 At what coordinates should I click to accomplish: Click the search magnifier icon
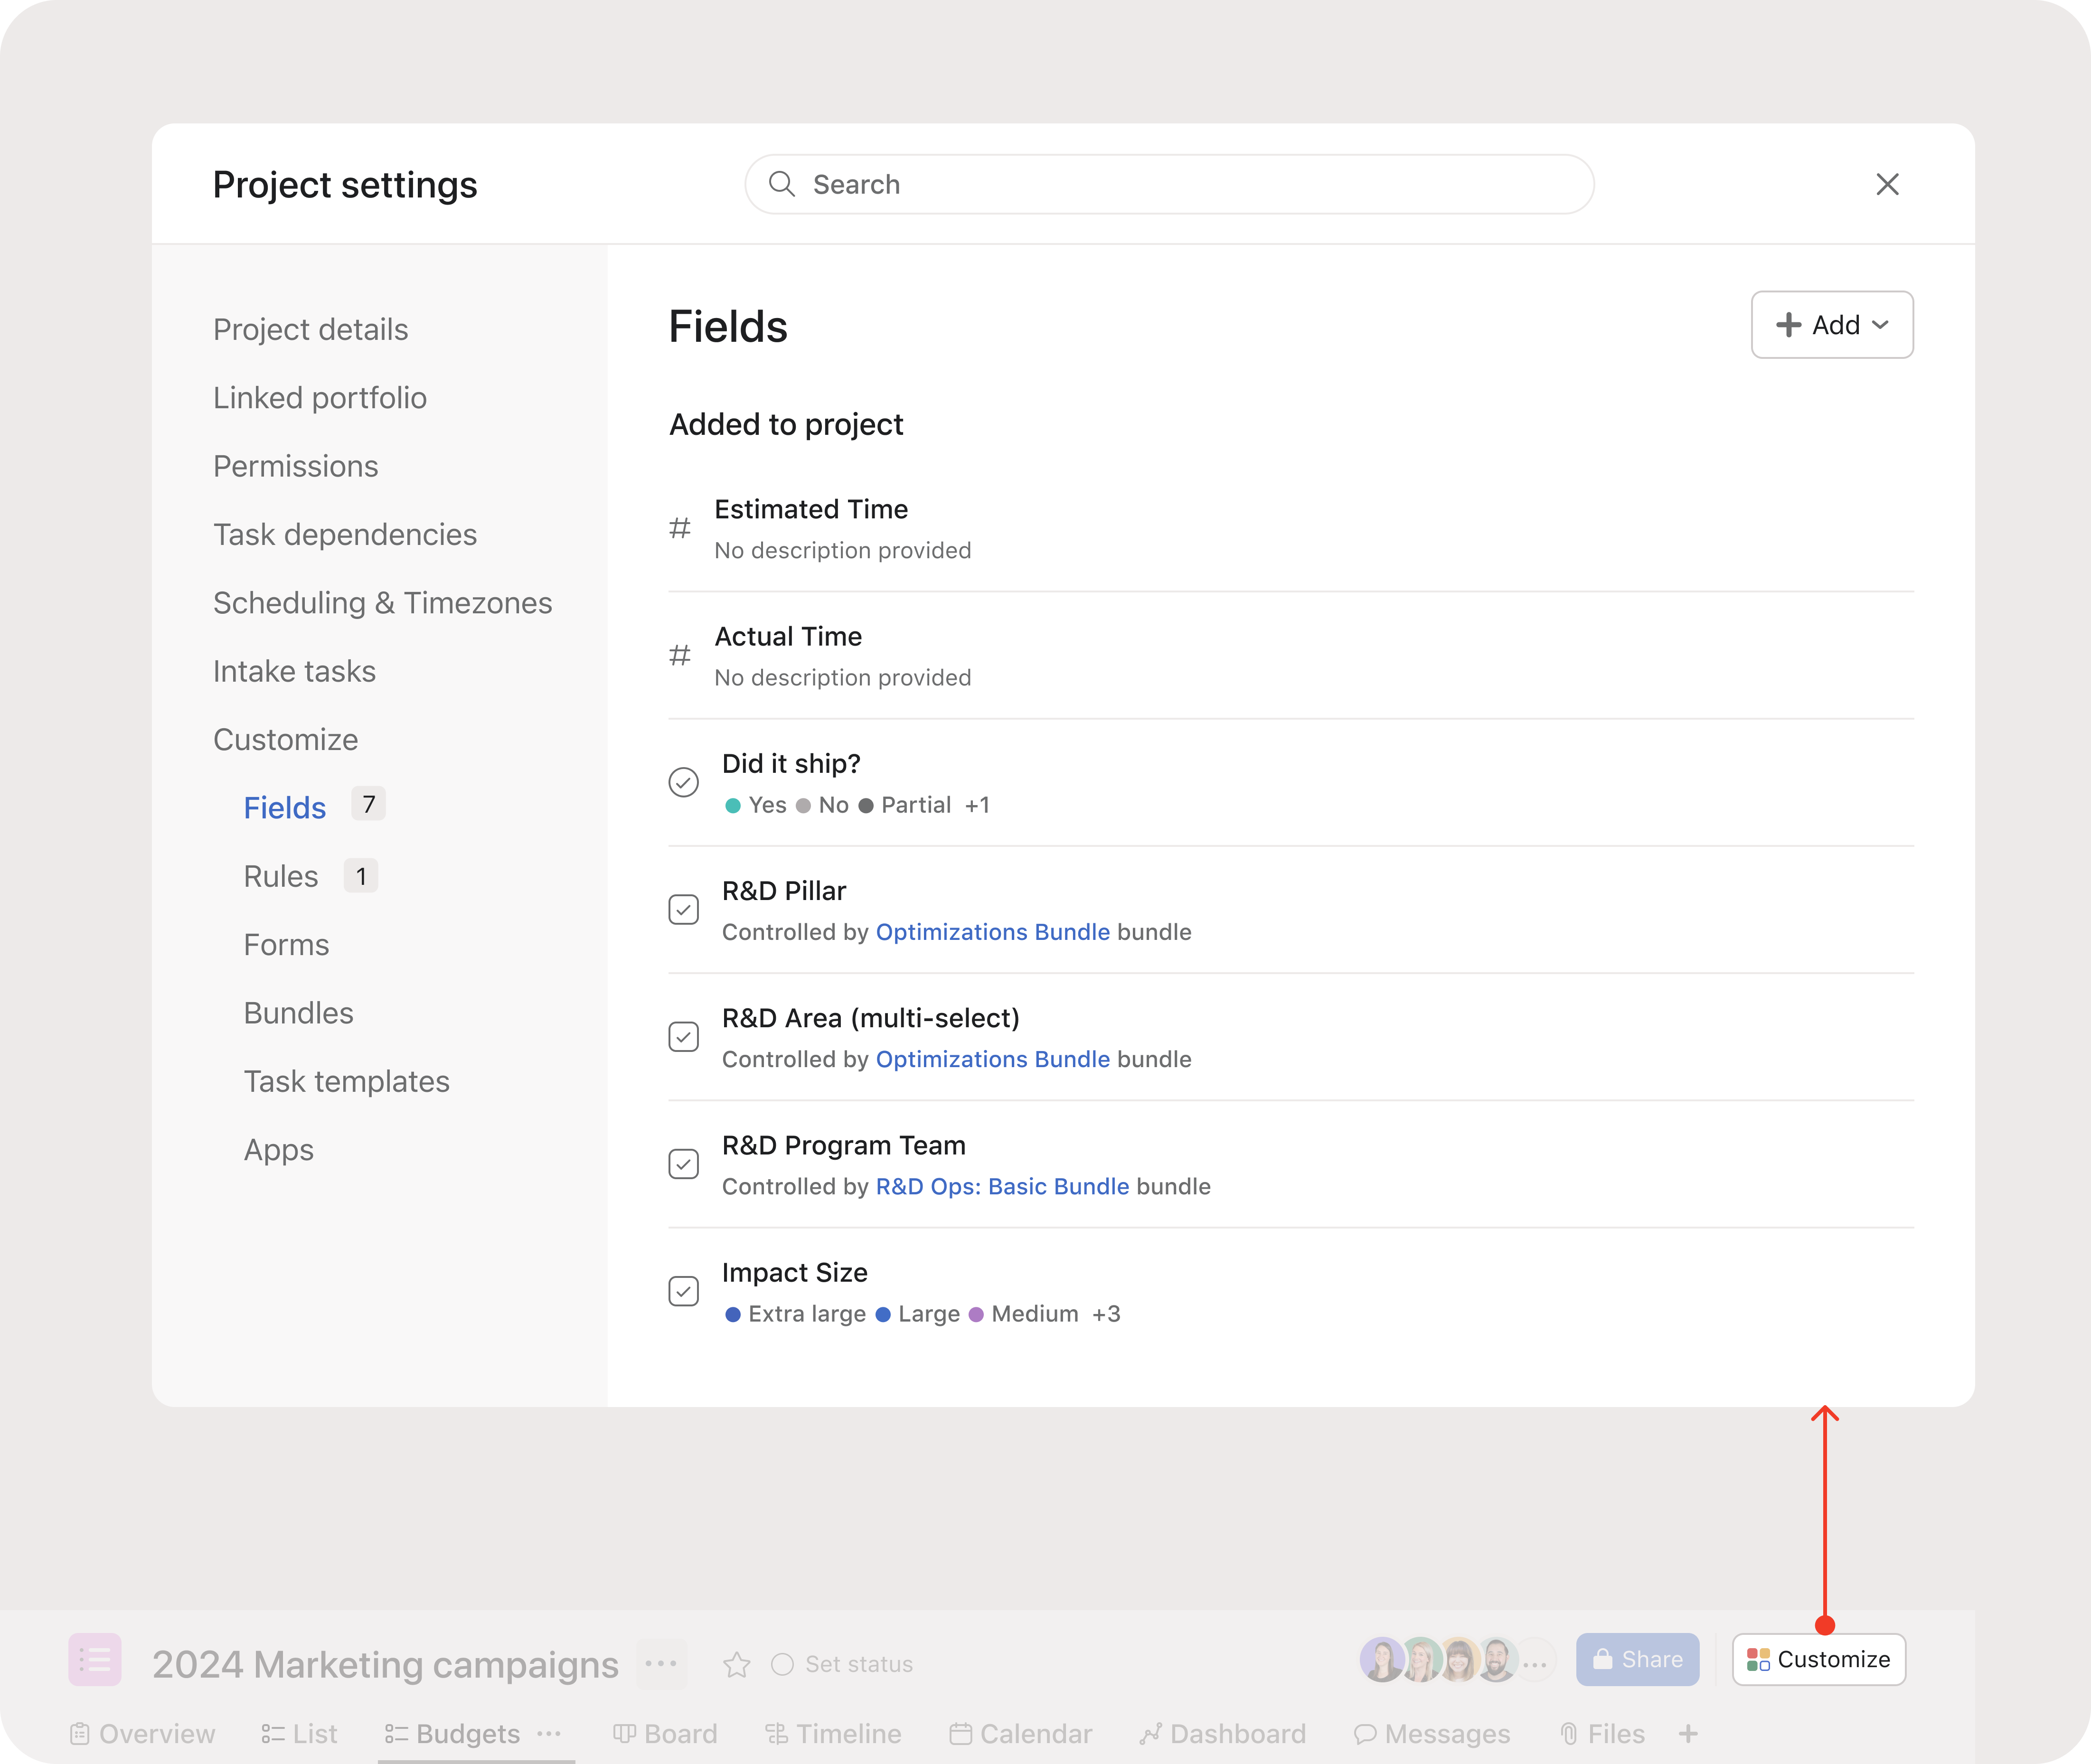(783, 184)
